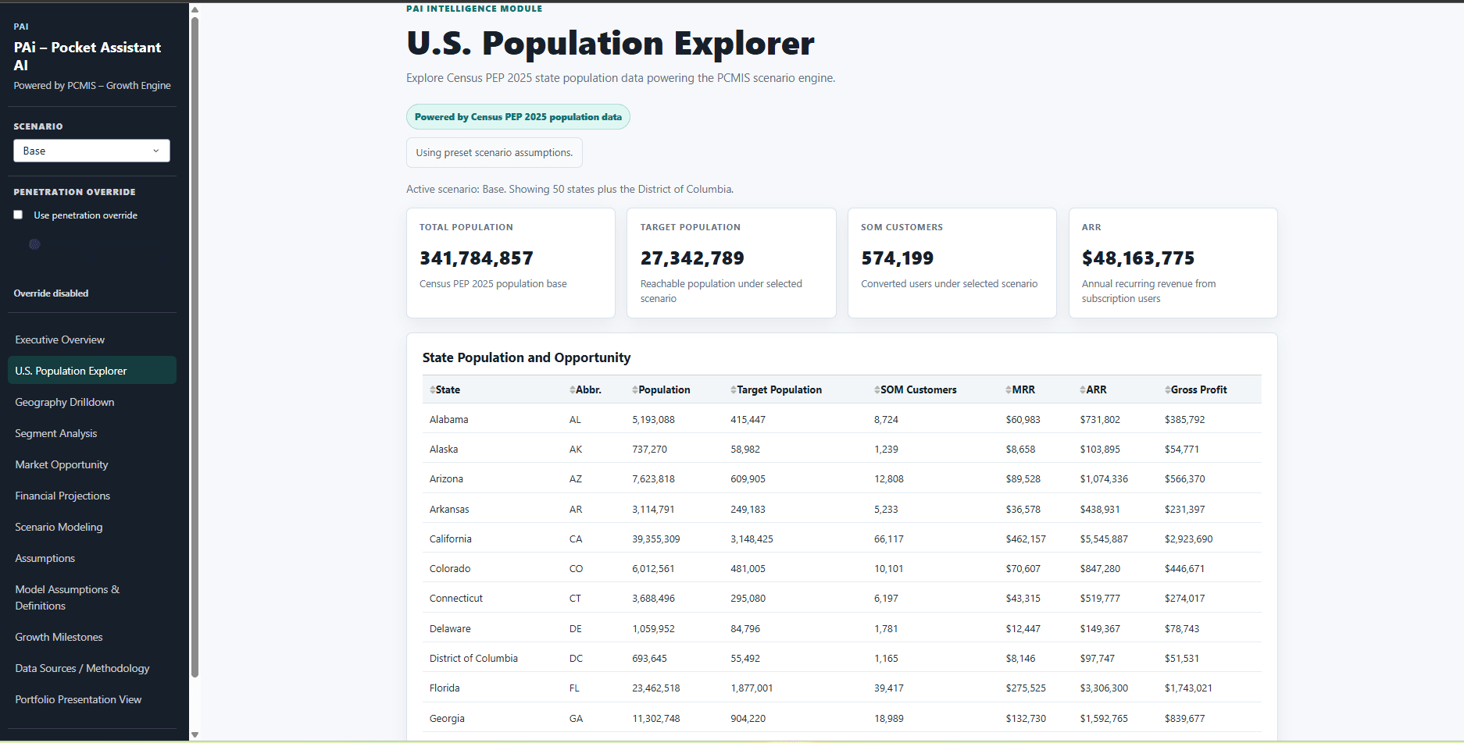Open Financial Projections

92,496
